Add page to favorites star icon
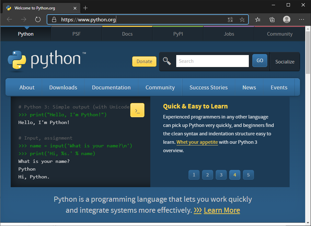Viewport: 311px width, 226px height. click(x=242, y=19)
